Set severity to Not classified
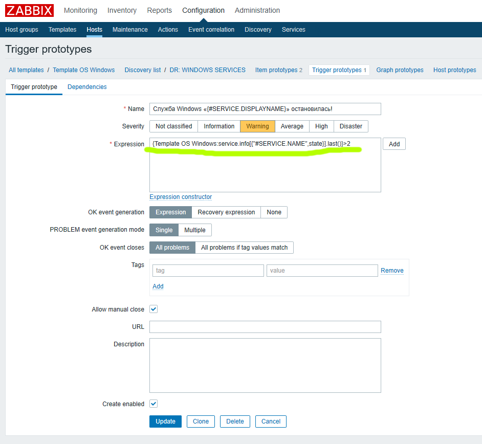Screen dimensions: 482x444 pyautogui.click(x=173, y=126)
